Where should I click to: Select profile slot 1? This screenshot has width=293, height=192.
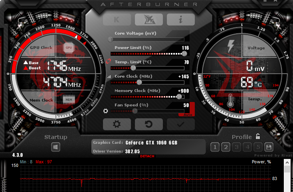click(x=215, y=147)
